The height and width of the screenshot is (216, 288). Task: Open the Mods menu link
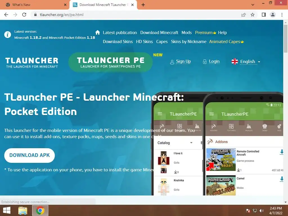(186, 33)
